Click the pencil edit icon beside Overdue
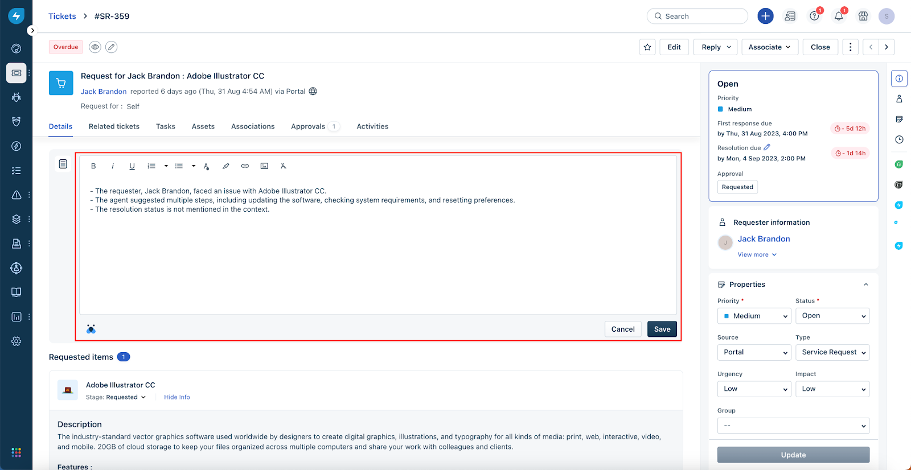This screenshot has height=470, width=911. [x=112, y=47]
